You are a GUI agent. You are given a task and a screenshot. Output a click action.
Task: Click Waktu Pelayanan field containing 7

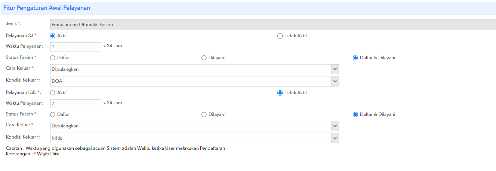click(x=76, y=103)
